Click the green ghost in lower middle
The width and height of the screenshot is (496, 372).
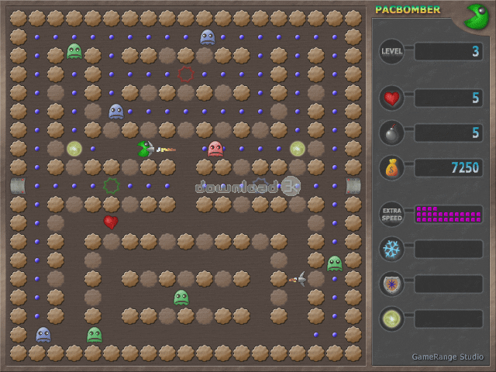pyautogui.click(x=181, y=298)
